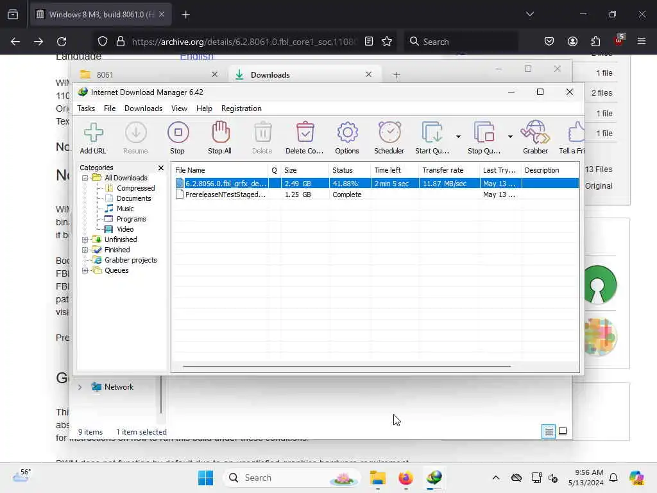This screenshot has width=657, height=493.
Task: Click the Delete trash icon
Action: (262, 137)
